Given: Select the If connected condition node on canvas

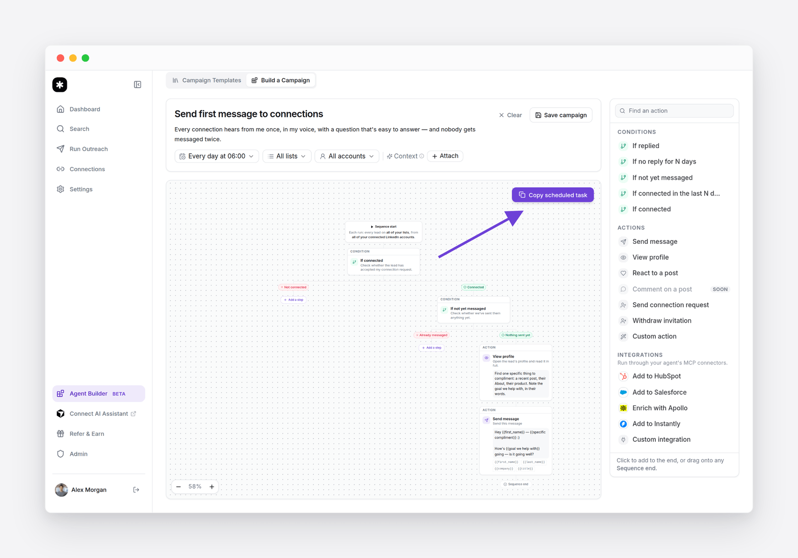Looking at the screenshot, I should pos(384,261).
